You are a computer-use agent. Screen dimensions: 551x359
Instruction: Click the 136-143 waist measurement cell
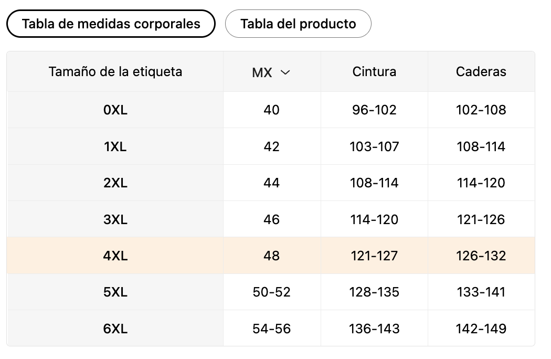tap(374, 329)
